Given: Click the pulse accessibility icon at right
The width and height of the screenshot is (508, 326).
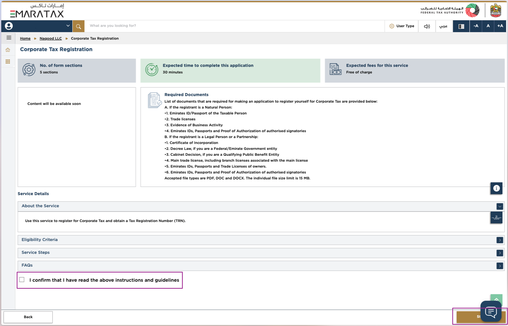Looking at the screenshot, I should pyautogui.click(x=496, y=218).
